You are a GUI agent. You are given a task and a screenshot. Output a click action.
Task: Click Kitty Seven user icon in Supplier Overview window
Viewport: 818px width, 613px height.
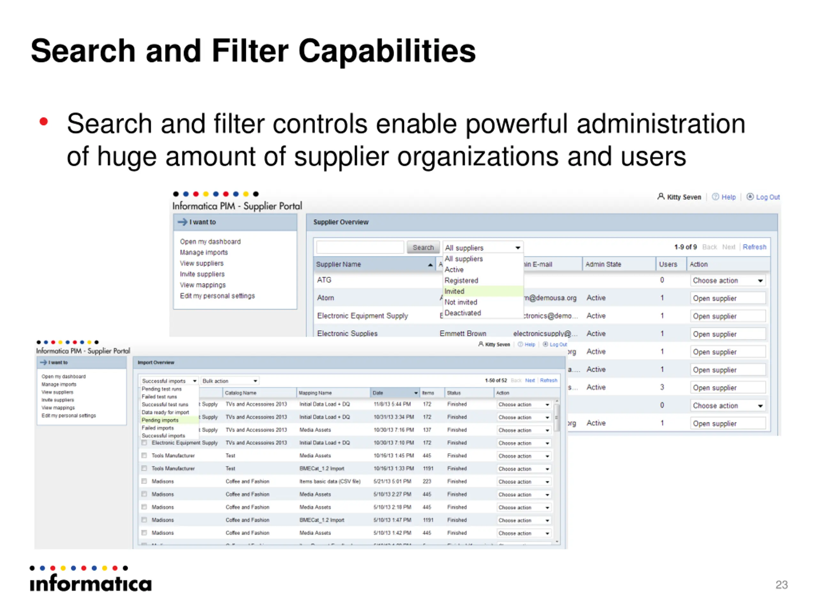click(660, 197)
